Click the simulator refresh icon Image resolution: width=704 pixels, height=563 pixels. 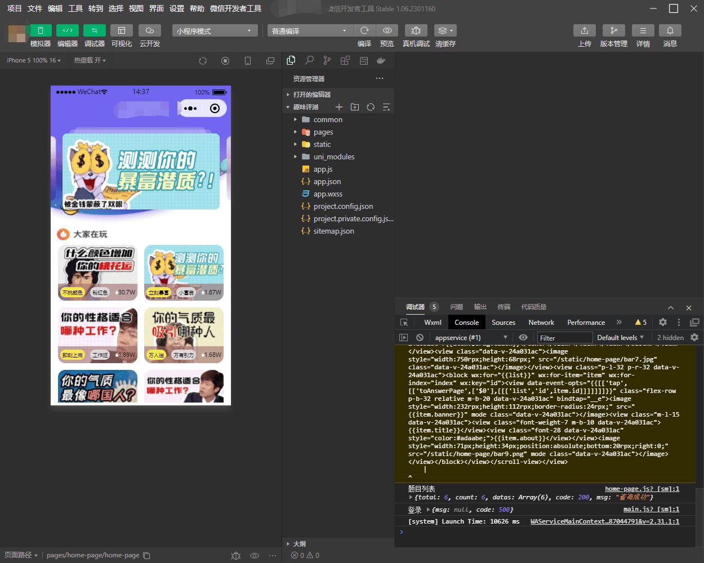pyautogui.click(x=203, y=61)
